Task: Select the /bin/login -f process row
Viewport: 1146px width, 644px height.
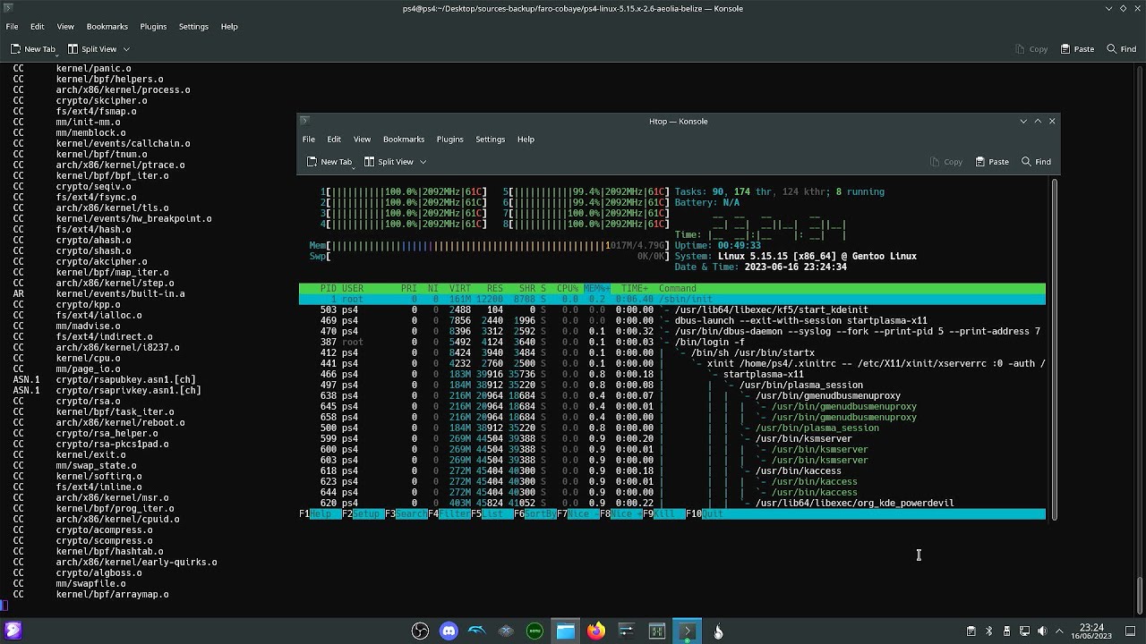Action: pyautogui.click(x=672, y=343)
